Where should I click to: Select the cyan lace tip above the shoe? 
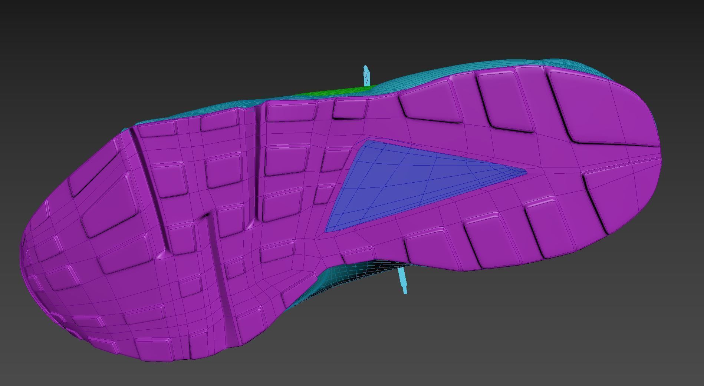point(366,76)
